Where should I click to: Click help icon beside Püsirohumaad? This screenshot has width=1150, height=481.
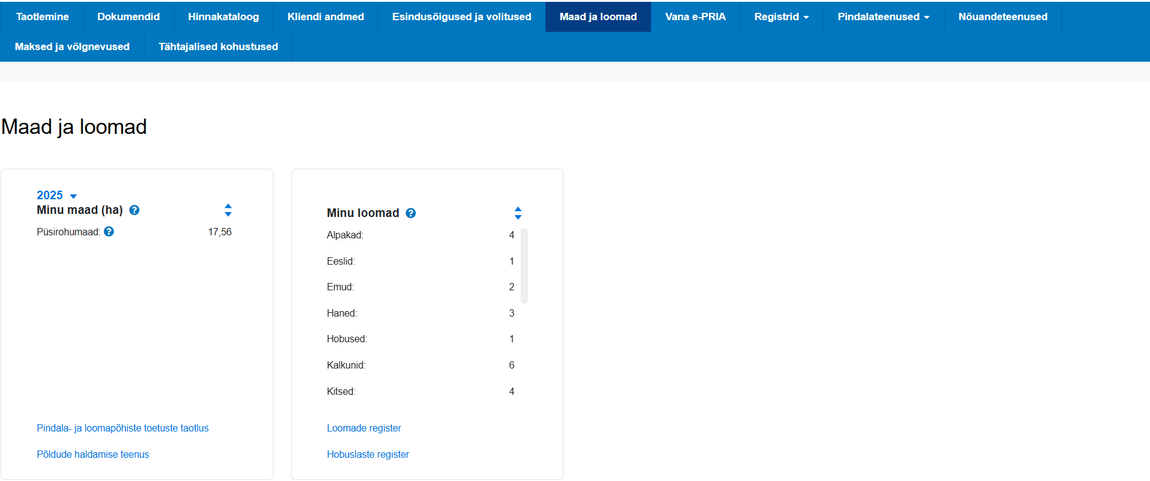tap(109, 232)
